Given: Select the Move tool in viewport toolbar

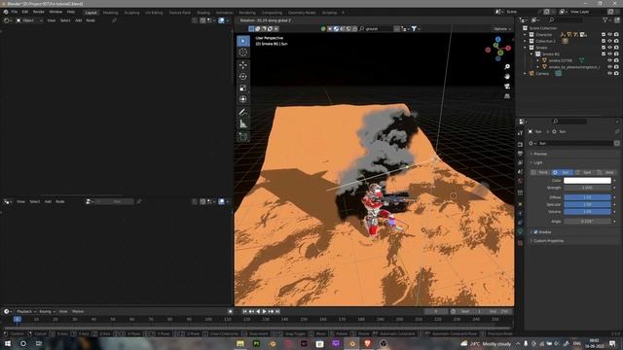Looking at the screenshot, I should [x=243, y=65].
